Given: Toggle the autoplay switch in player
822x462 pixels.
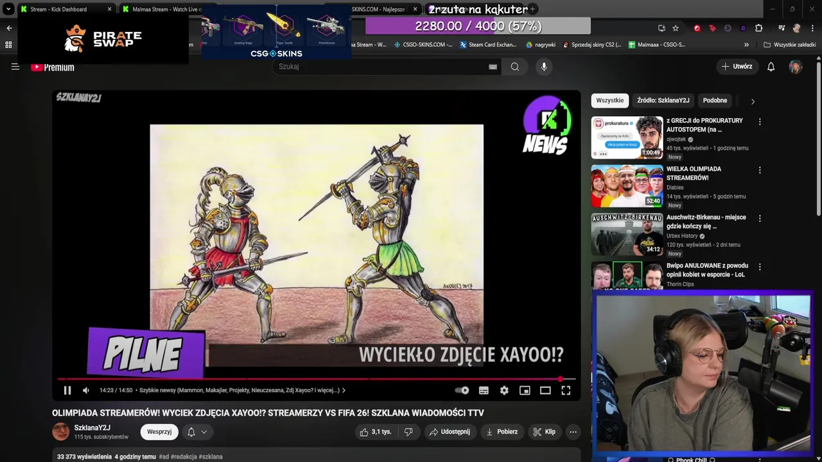Looking at the screenshot, I should (462, 390).
